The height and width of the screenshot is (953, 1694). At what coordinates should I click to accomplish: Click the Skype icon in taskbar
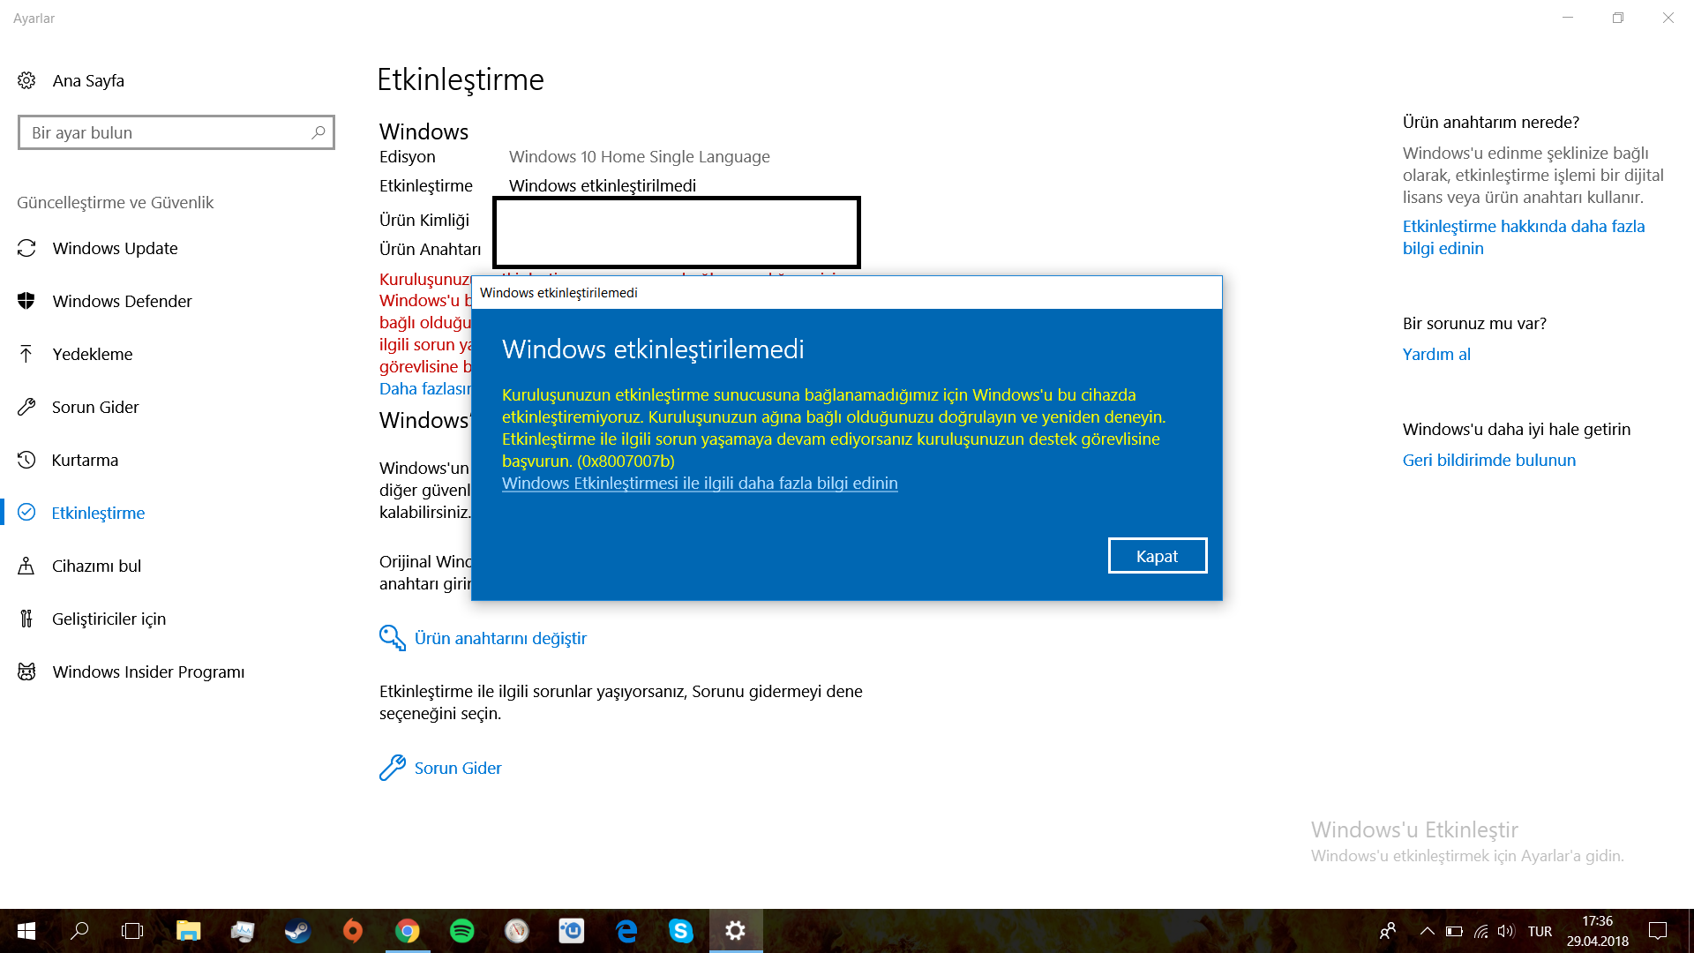pos(680,930)
